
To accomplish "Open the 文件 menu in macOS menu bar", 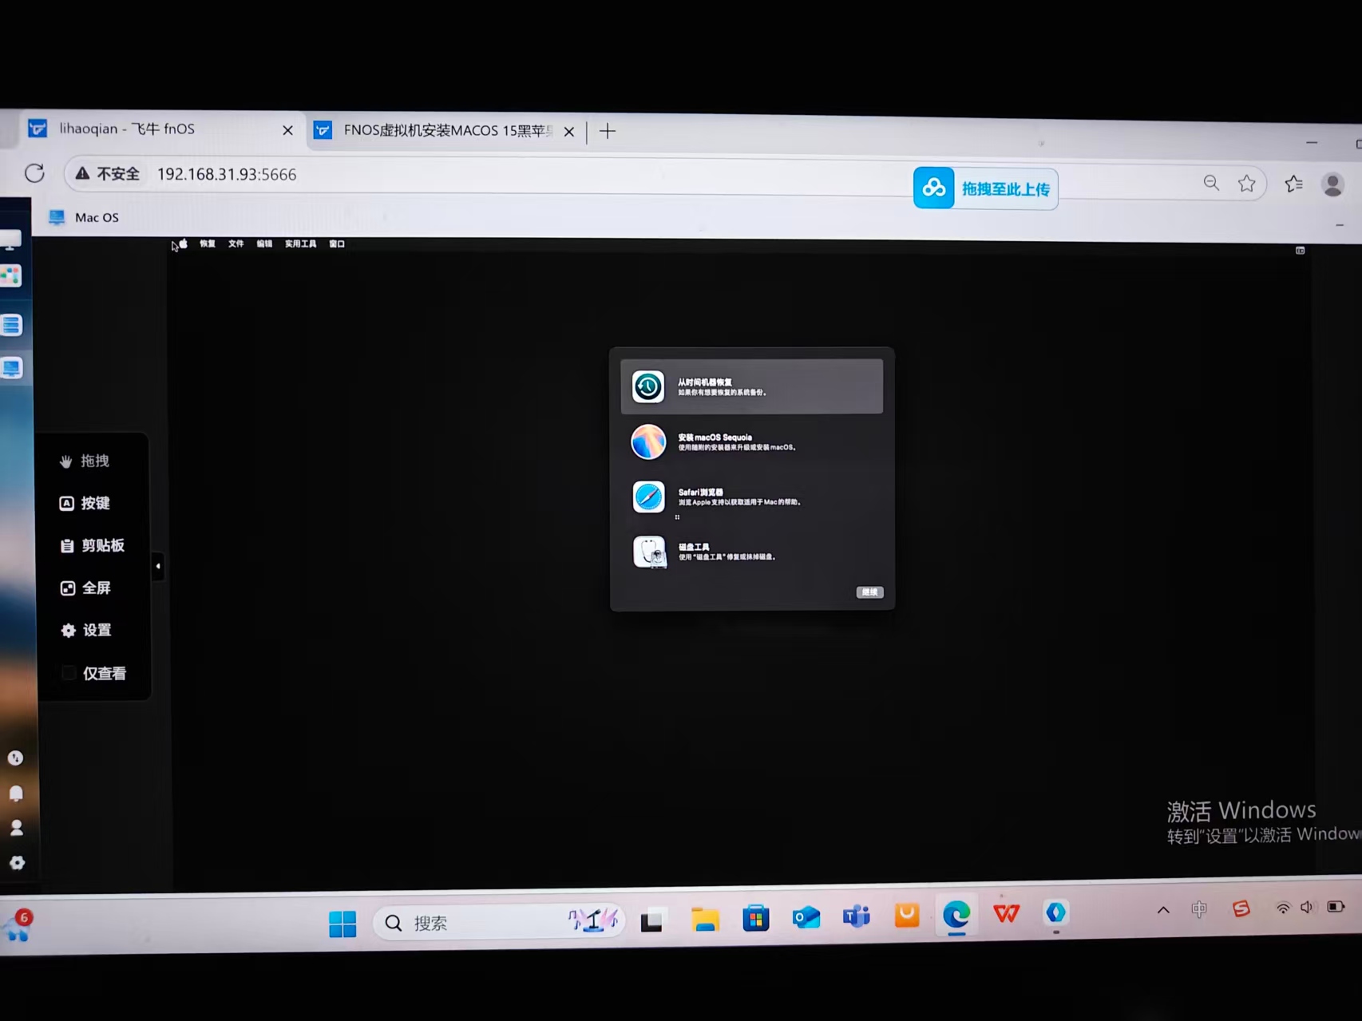I will point(236,244).
